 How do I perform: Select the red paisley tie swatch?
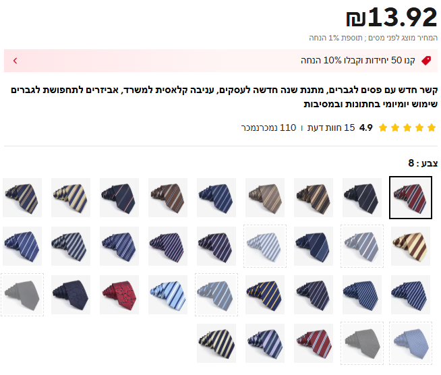point(119,295)
